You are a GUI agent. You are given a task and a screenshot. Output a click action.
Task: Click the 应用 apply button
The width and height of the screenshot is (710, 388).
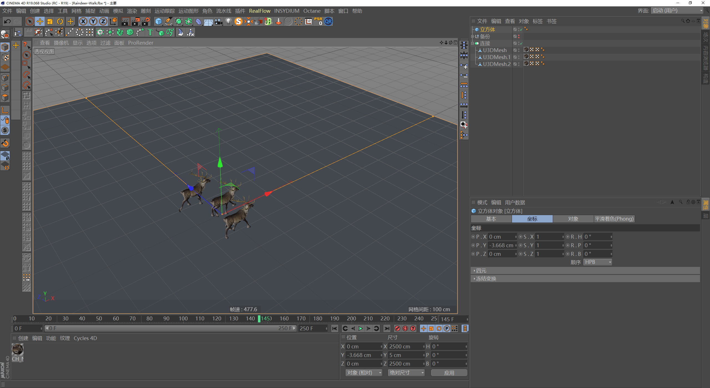(x=449, y=373)
